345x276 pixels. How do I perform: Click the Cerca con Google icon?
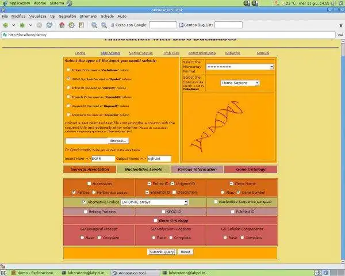pyautogui.click(x=113, y=25)
